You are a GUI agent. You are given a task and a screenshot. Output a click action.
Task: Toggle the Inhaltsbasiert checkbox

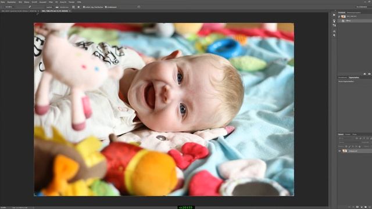coord(106,7)
